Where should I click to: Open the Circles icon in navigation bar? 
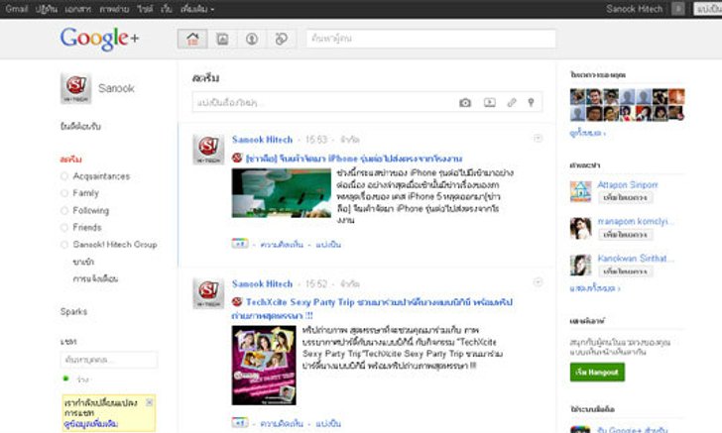[282, 39]
